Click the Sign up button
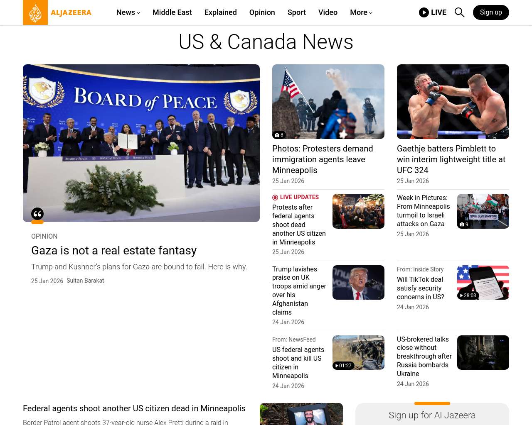The image size is (532, 425). pos(490,12)
